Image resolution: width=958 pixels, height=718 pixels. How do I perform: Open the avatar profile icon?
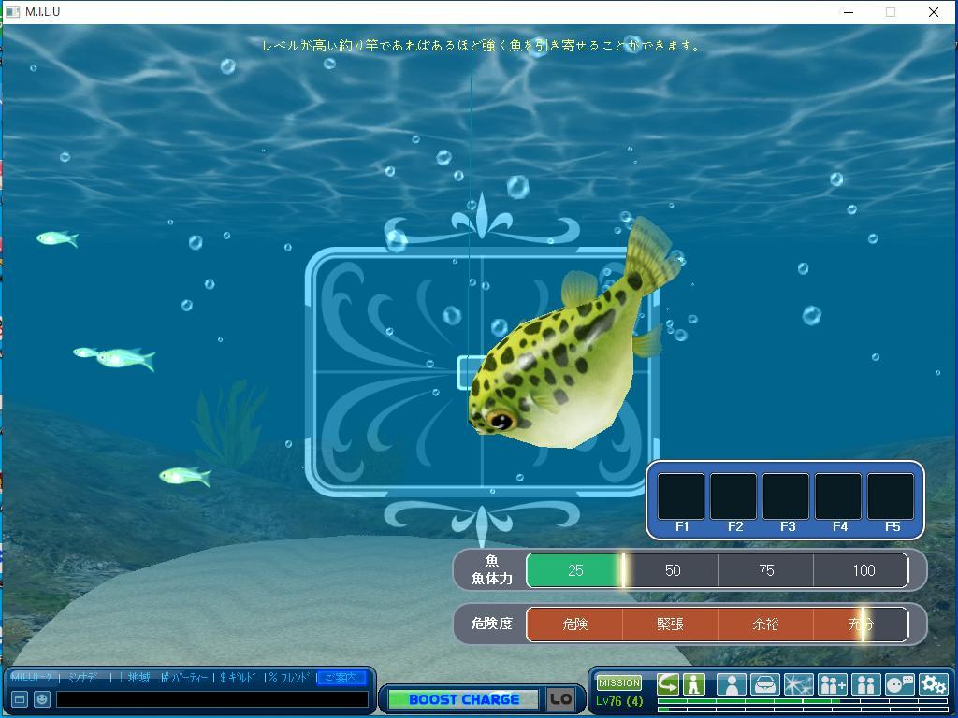731,685
